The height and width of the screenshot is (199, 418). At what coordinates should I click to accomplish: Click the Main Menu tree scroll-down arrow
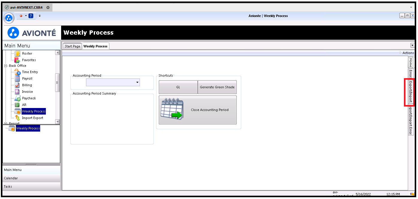[x=58, y=121]
